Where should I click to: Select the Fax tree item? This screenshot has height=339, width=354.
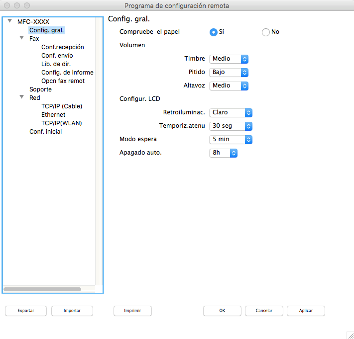tap(34, 39)
